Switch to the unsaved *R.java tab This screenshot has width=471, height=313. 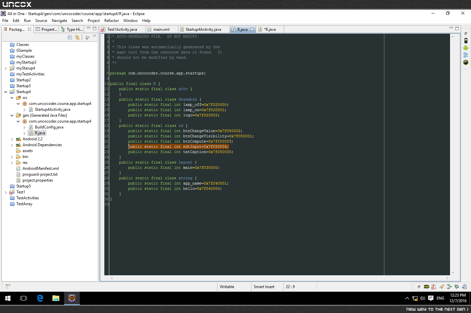(270, 29)
